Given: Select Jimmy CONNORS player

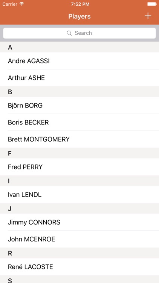Looking at the screenshot, I should (x=79, y=222).
